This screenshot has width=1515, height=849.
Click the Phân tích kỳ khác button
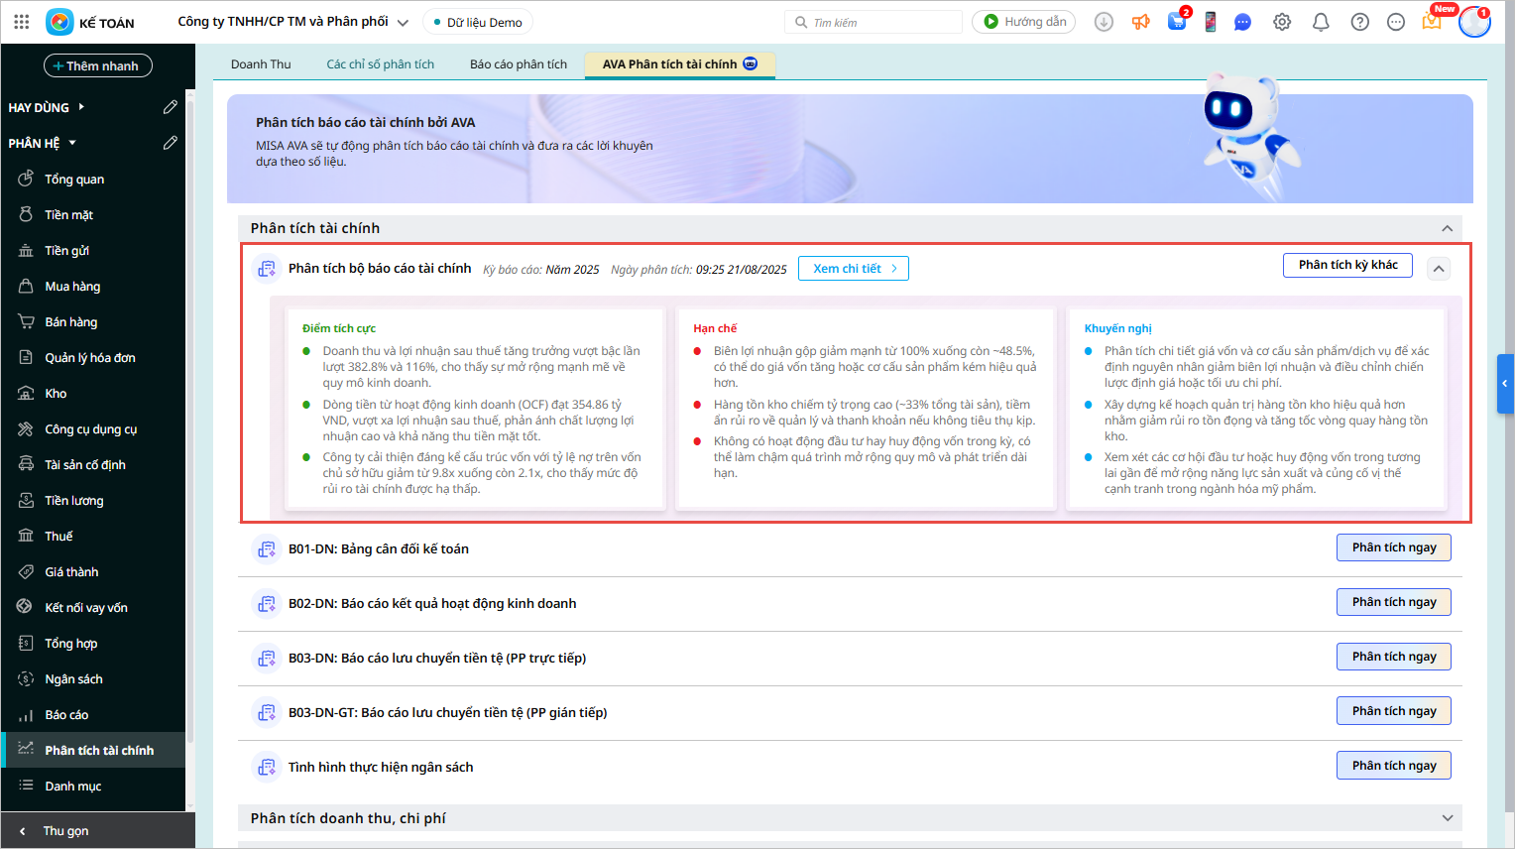click(x=1347, y=265)
